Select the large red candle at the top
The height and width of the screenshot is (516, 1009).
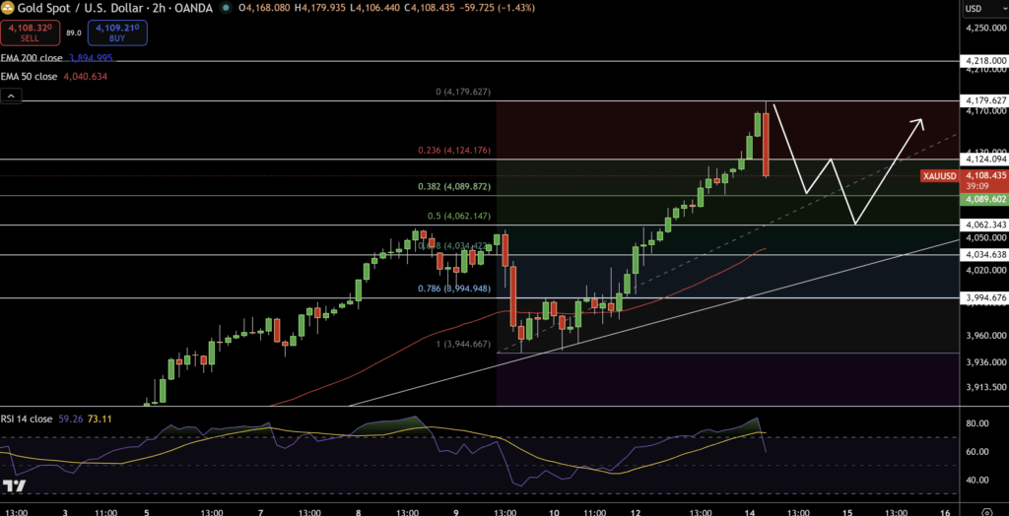[767, 145]
